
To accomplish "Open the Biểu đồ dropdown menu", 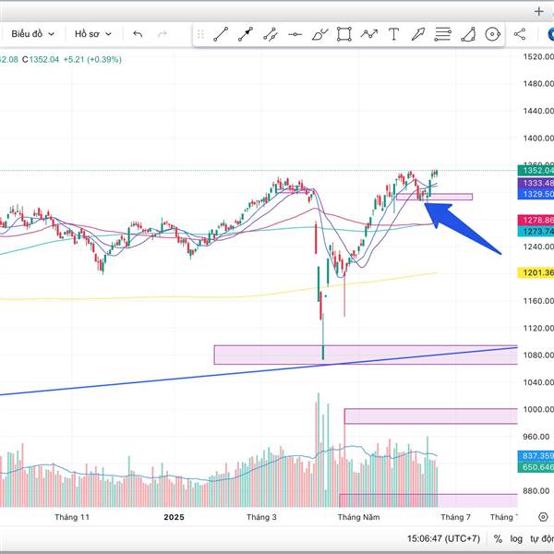I will point(32,34).
